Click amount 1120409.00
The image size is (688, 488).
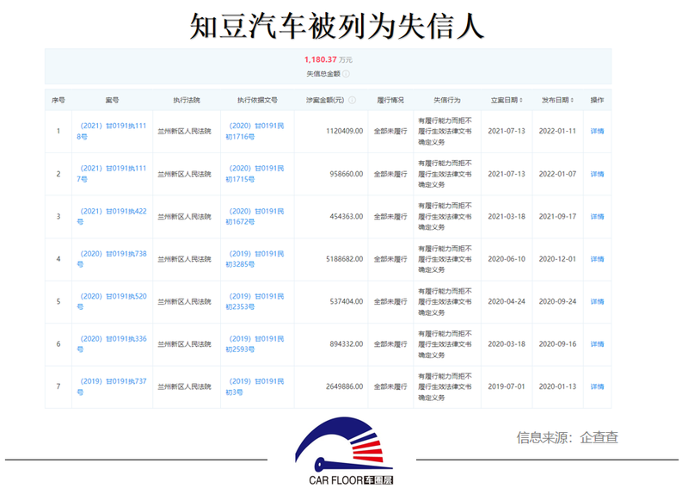click(x=345, y=131)
